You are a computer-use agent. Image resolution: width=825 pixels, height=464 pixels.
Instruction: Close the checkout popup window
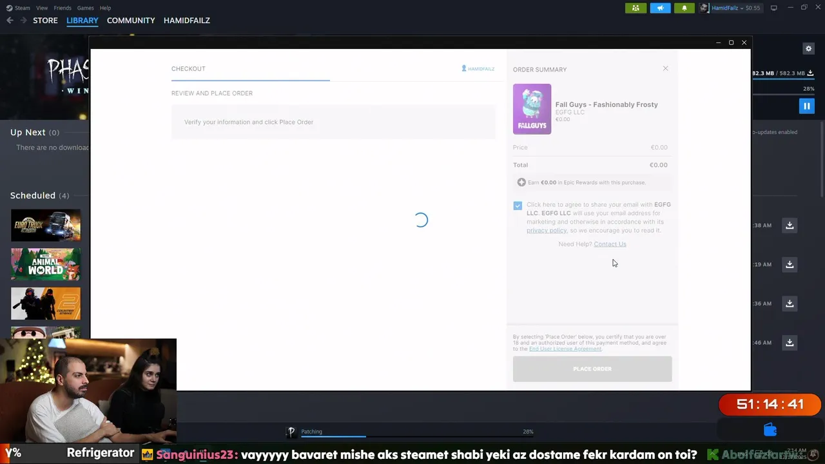(x=744, y=43)
